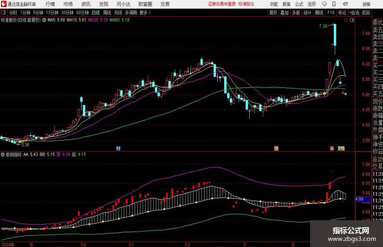Expand the 股朋指标 indicator dropdown arrow
The image size is (383, 247).
click(x=3, y=155)
